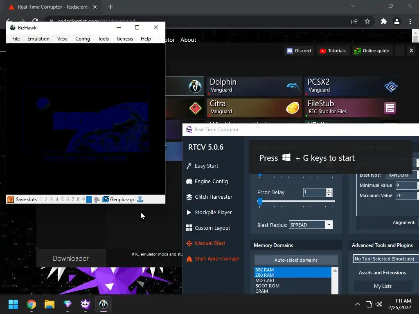Viewport: 419px width, 314px height.
Task: Click the memory domains list scroll up arrow
Action: coord(335,271)
